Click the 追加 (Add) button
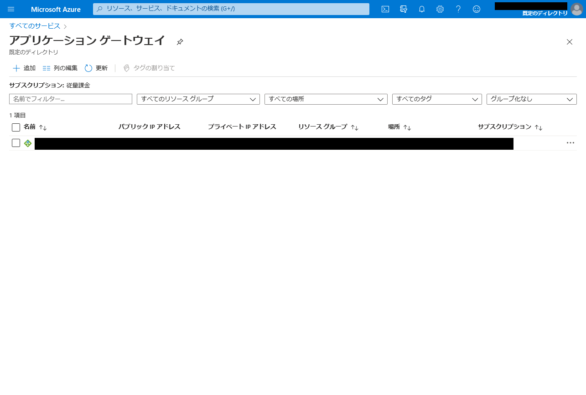Screen dimensions: 586x395 pos(24,68)
